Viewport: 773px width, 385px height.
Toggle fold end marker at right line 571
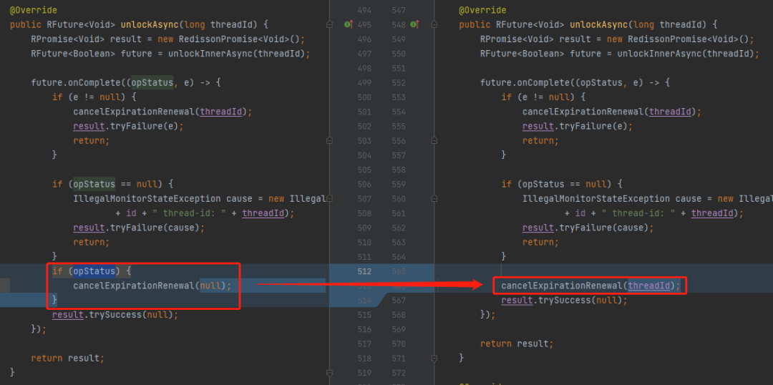click(x=434, y=359)
